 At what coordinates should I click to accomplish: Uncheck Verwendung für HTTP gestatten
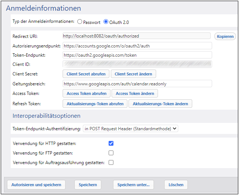click(111, 143)
